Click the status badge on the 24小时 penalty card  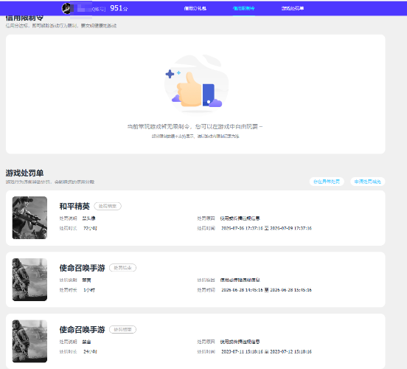point(122,329)
